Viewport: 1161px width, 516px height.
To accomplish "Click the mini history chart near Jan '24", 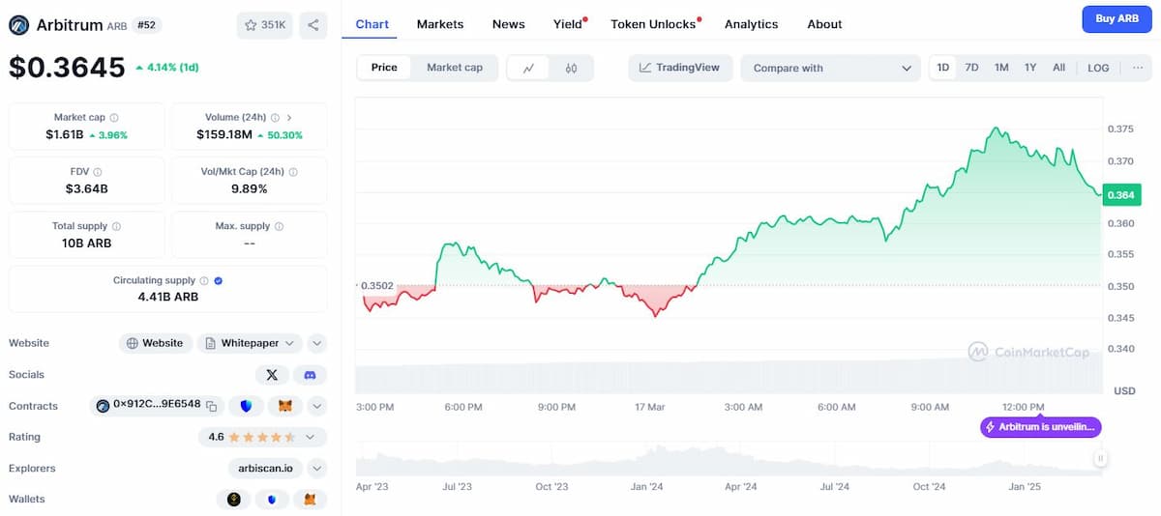I will 647,459.
